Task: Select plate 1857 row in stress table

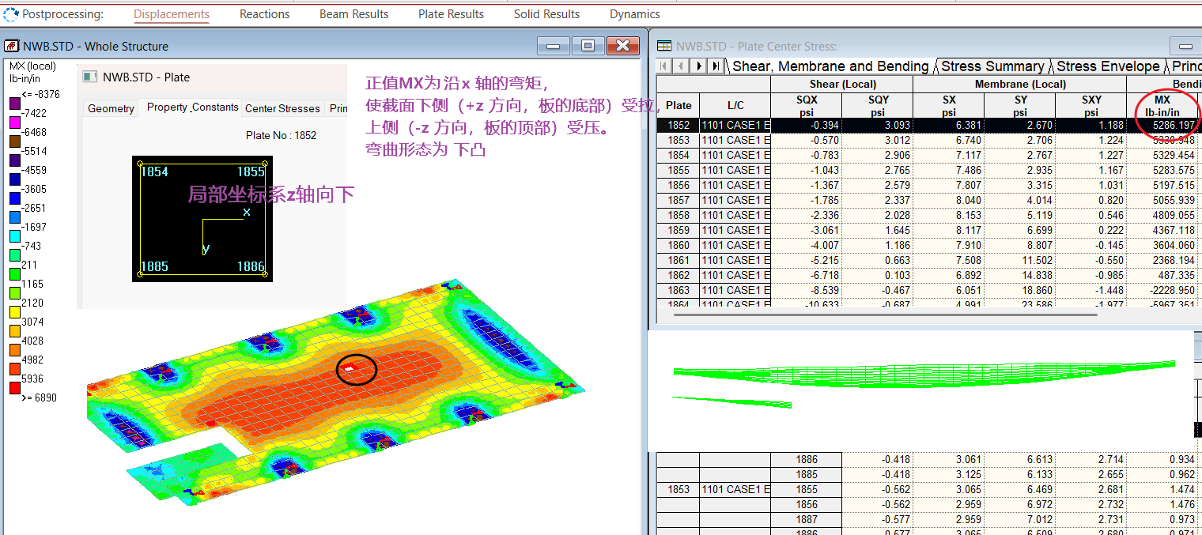Action: 678,201
